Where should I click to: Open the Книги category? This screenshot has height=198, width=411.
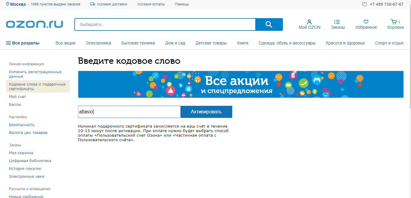243,43
